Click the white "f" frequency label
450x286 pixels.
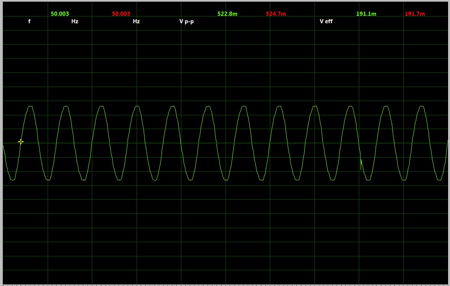29,21
